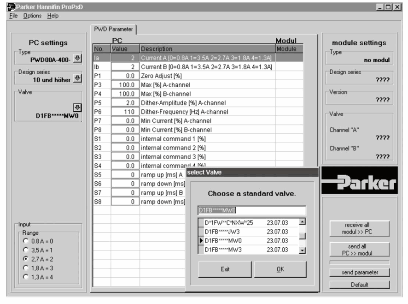The width and height of the screenshot is (408, 304).
Task: Click the S8 ramp down value field
Action: pyautogui.click(x=125, y=202)
